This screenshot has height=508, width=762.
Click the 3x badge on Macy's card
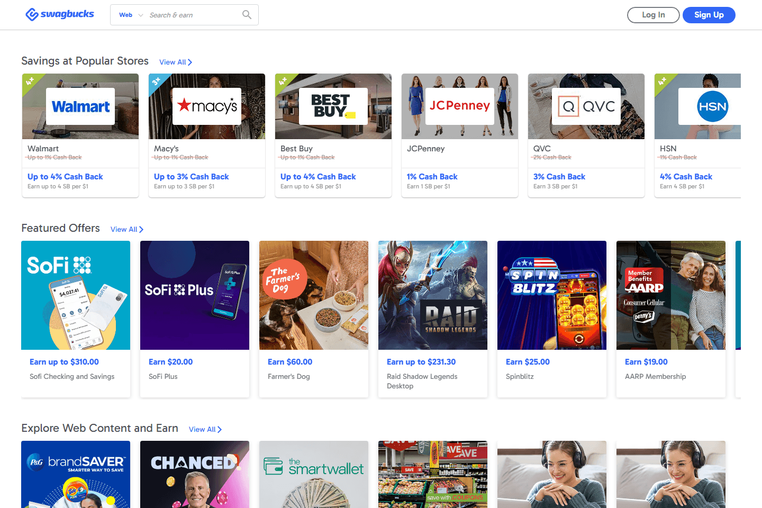pos(156,81)
